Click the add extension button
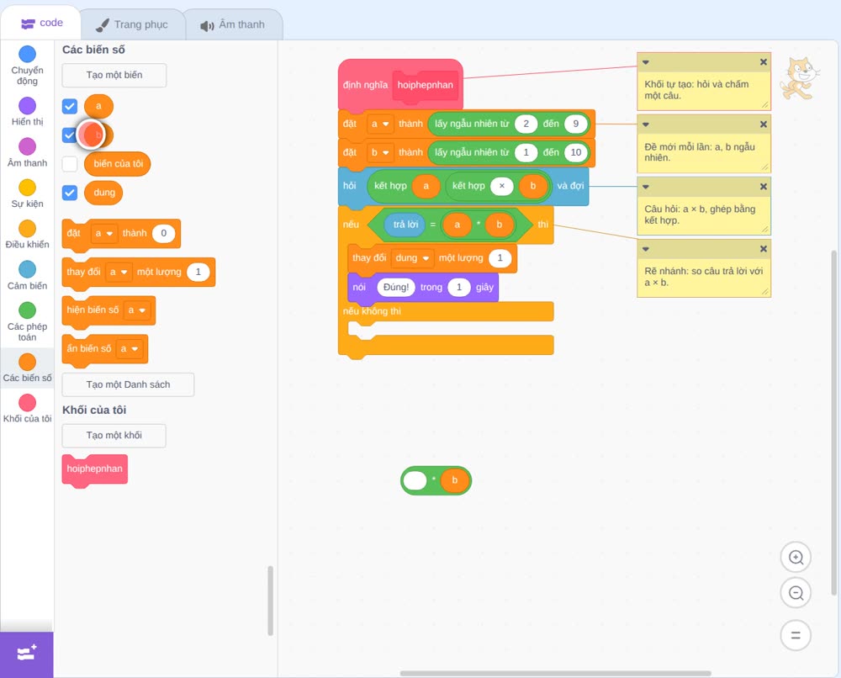The height and width of the screenshot is (678, 841). (x=27, y=654)
